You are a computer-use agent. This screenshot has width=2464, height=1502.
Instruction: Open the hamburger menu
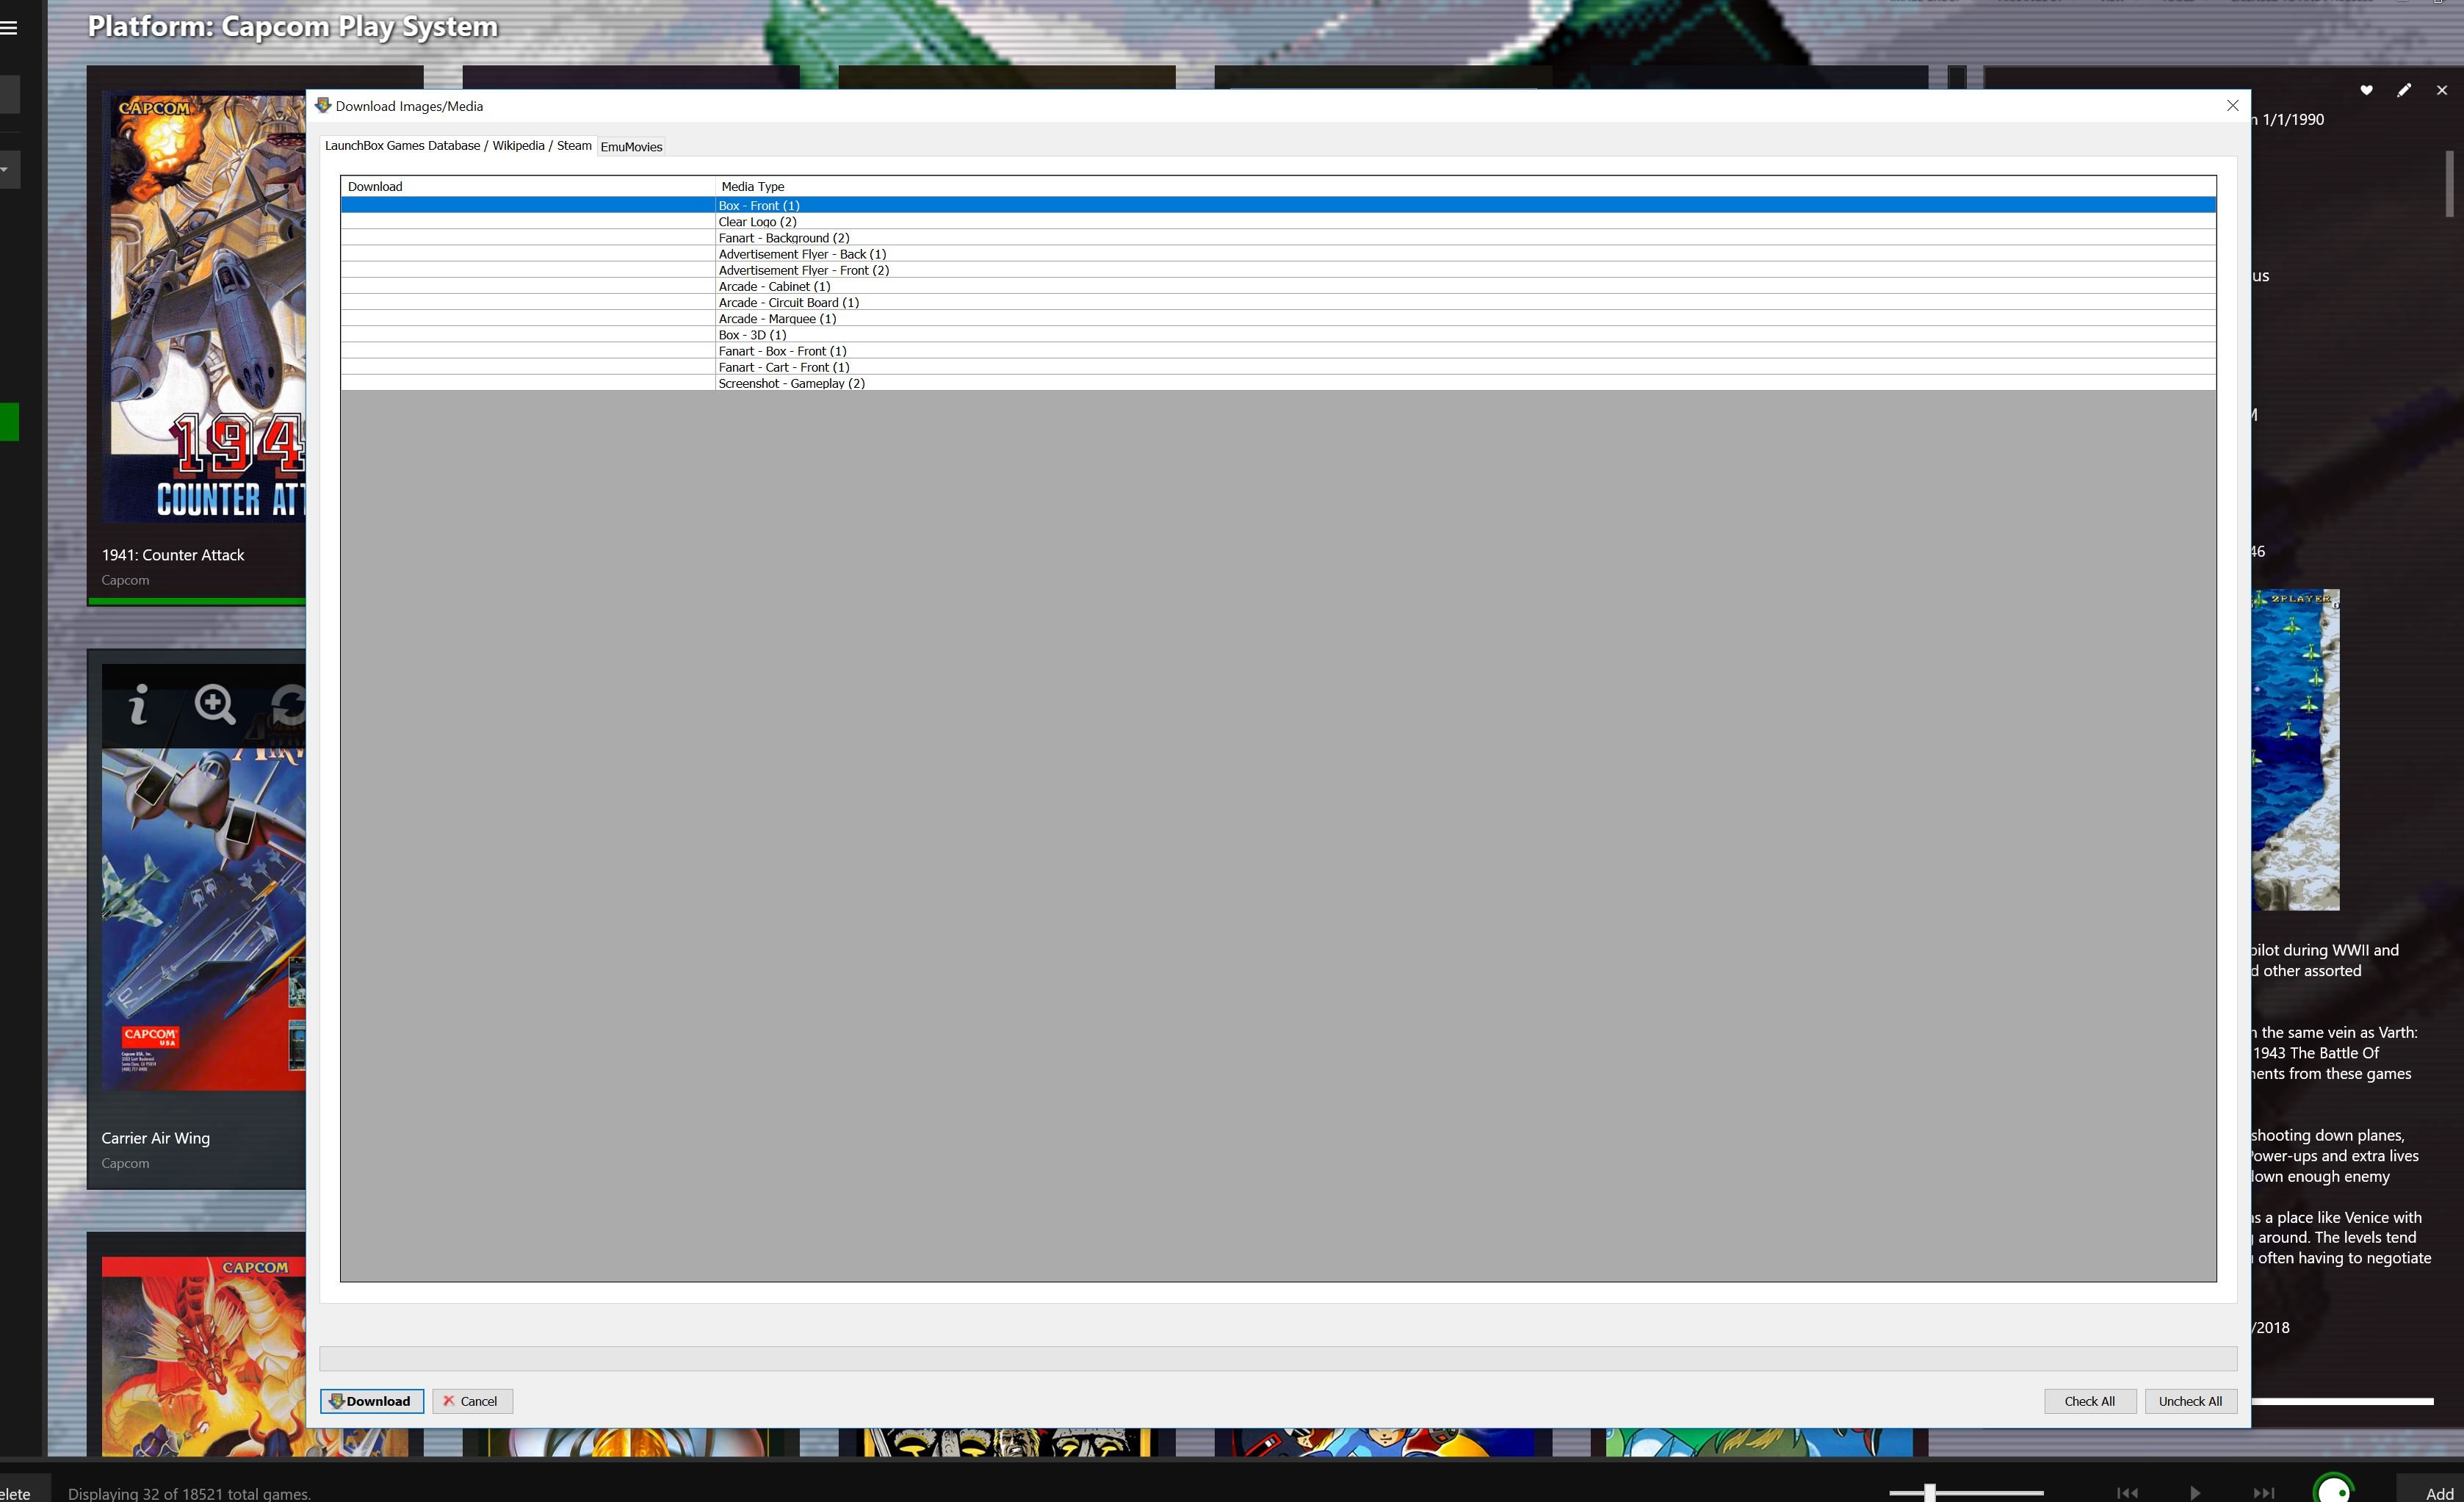coord(9,27)
